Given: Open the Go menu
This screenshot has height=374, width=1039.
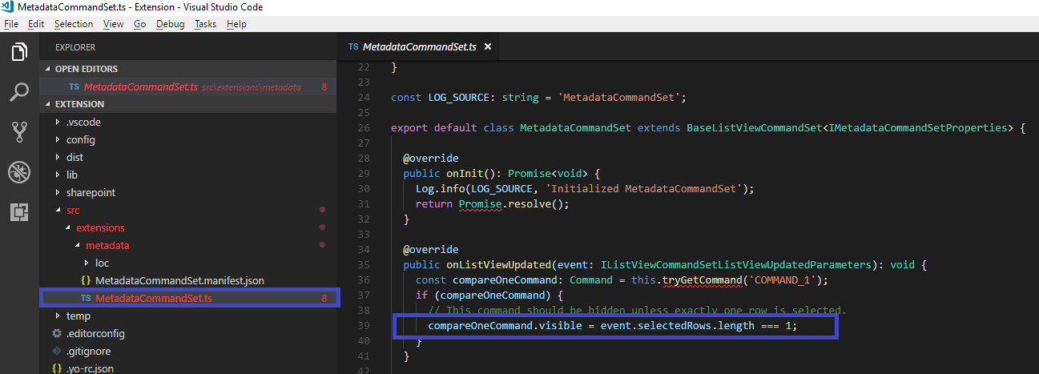Looking at the screenshot, I should point(139,24).
